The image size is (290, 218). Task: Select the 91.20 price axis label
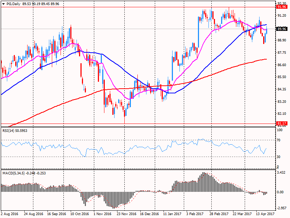click(282, 16)
